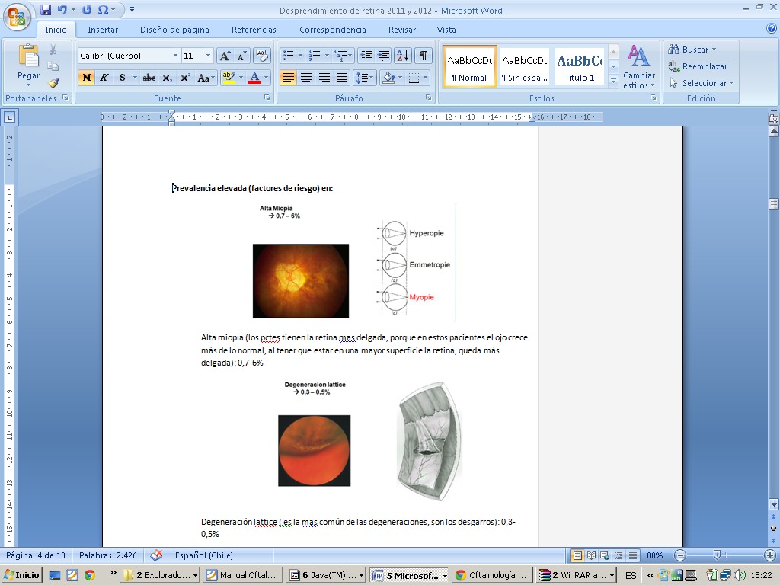This screenshot has width=780, height=585.
Task: Click the Inicio start button on taskbar
Action: coord(22,575)
